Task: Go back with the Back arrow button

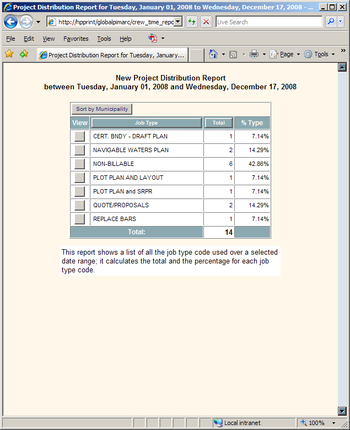Action: (10, 22)
